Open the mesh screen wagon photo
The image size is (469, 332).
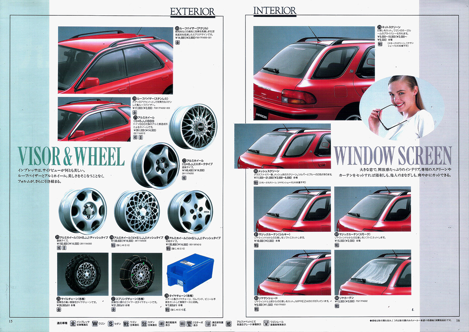282,146
